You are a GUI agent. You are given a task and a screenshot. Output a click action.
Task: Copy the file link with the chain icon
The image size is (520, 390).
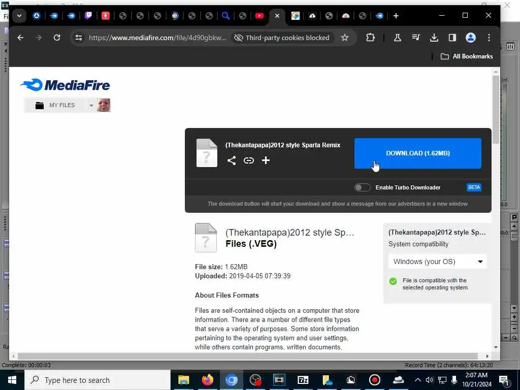(249, 160)
